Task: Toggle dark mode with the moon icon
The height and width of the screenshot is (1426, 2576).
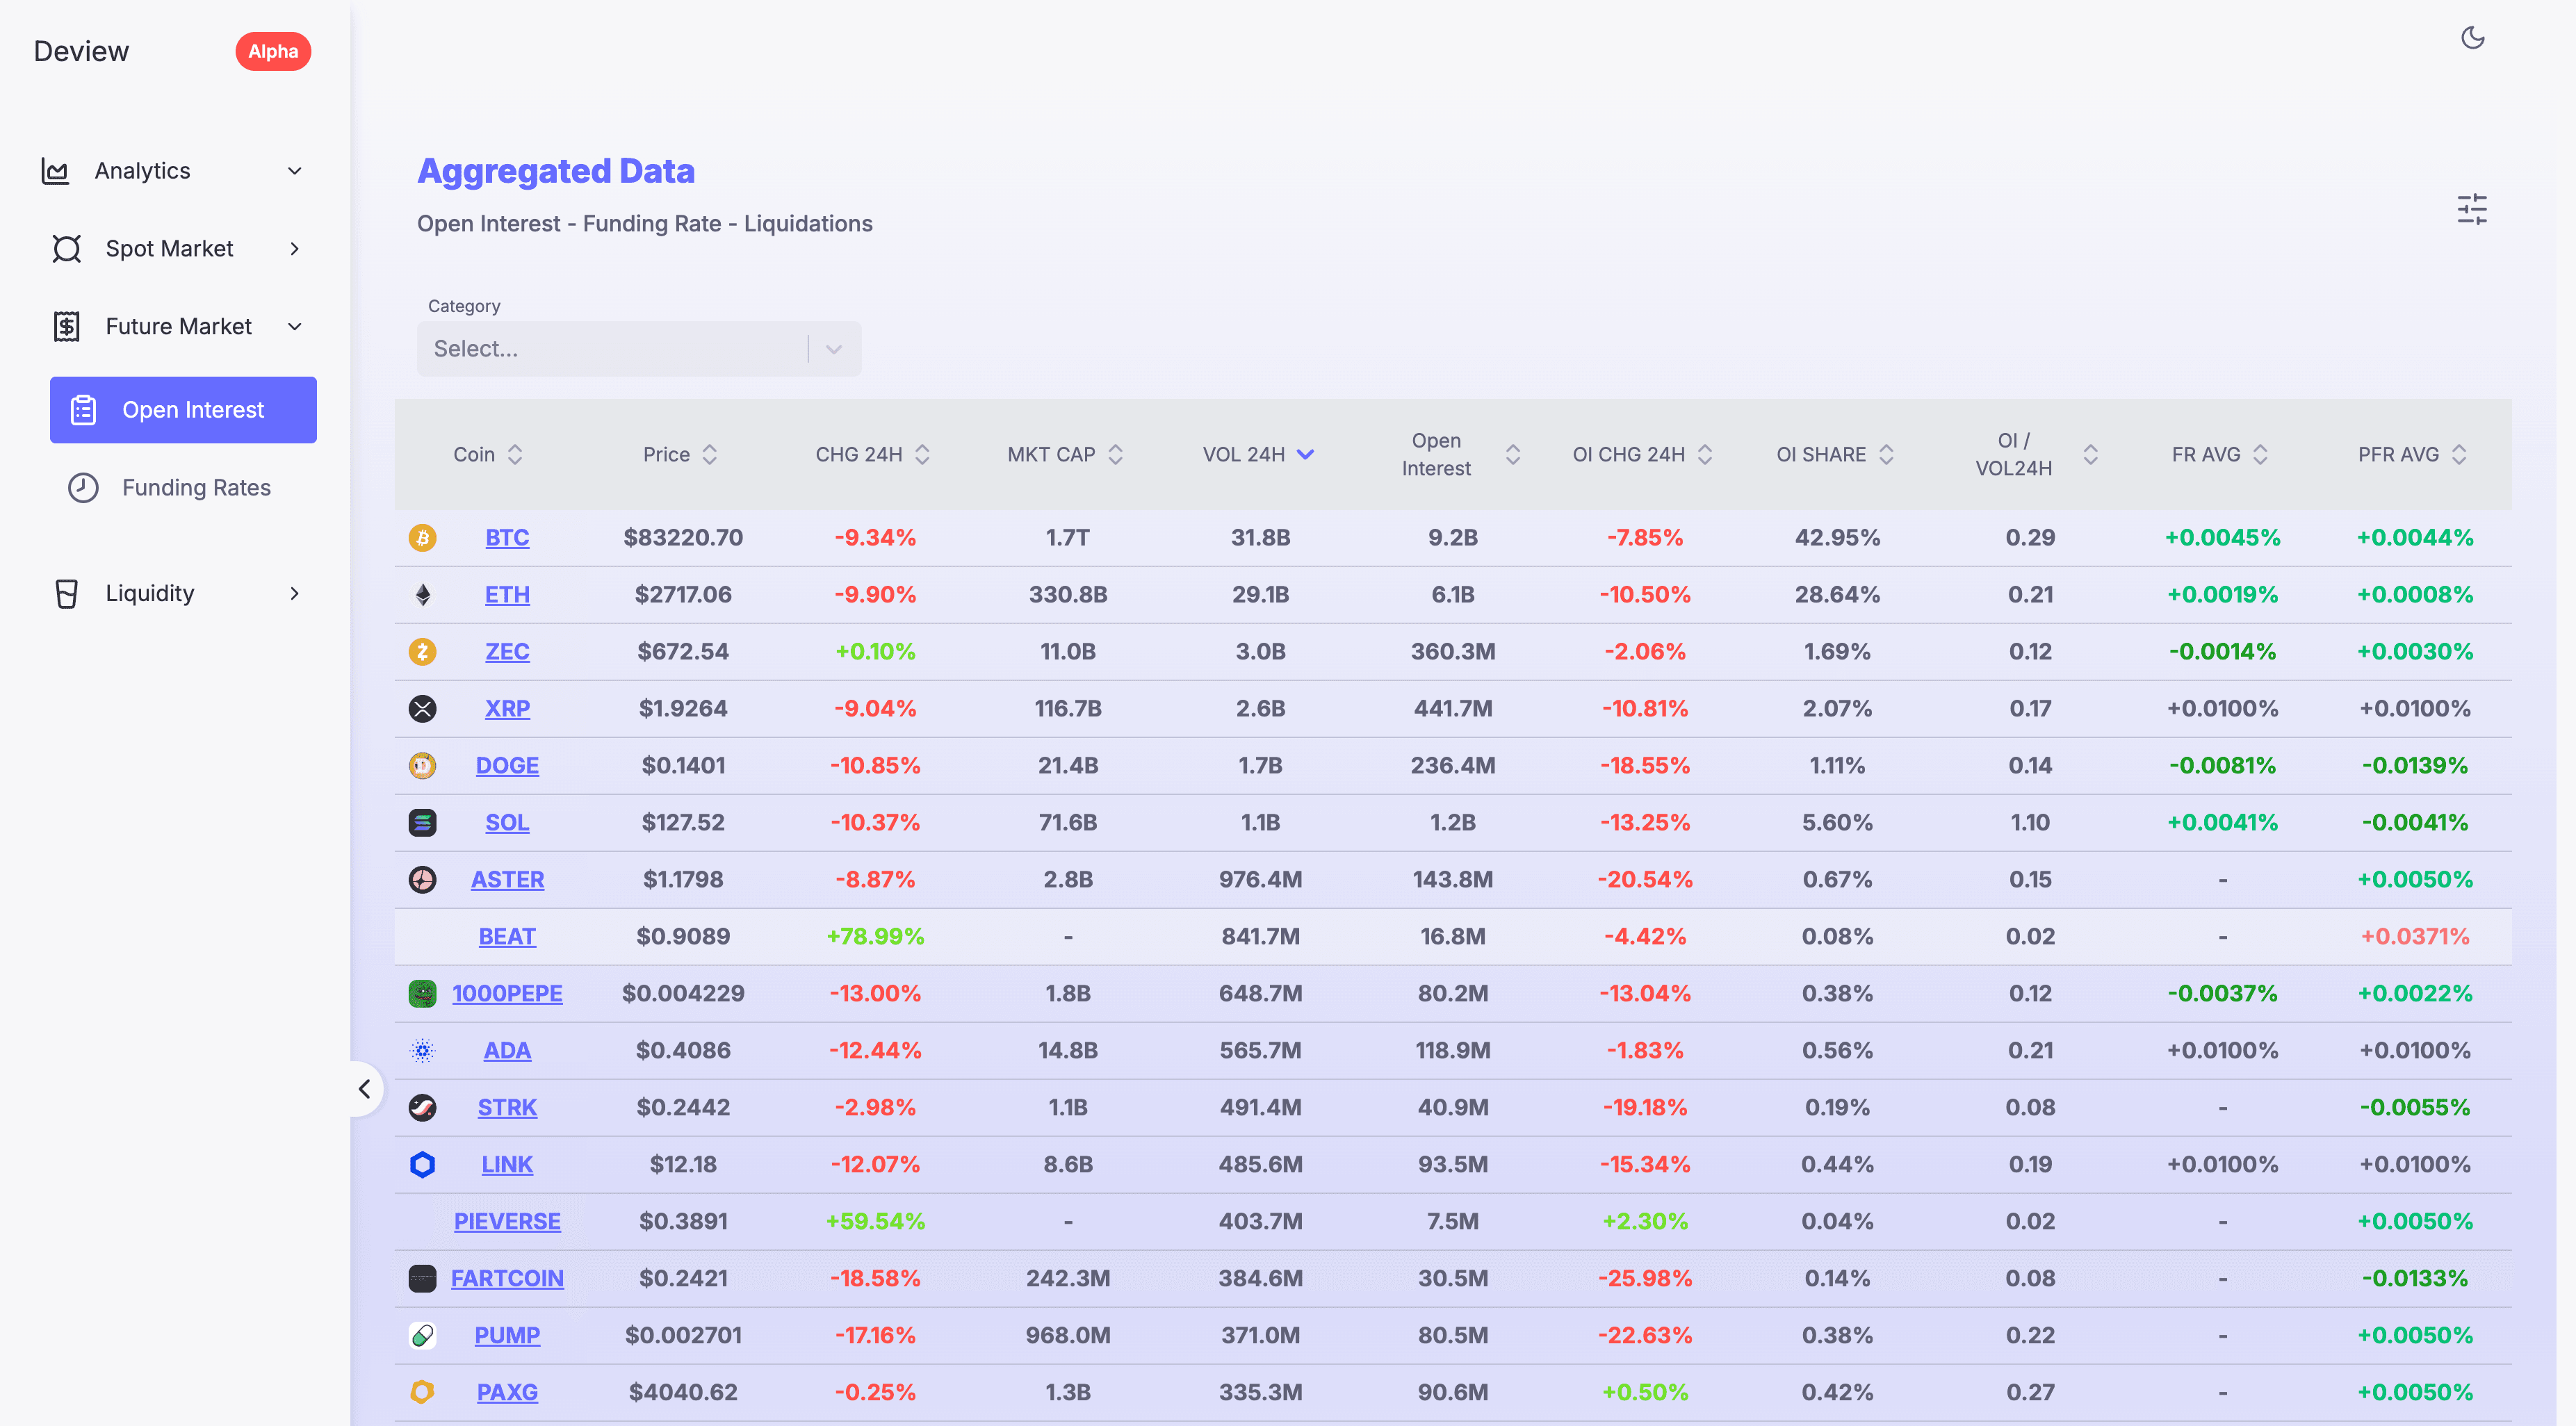Action: tap(2474, 37)
